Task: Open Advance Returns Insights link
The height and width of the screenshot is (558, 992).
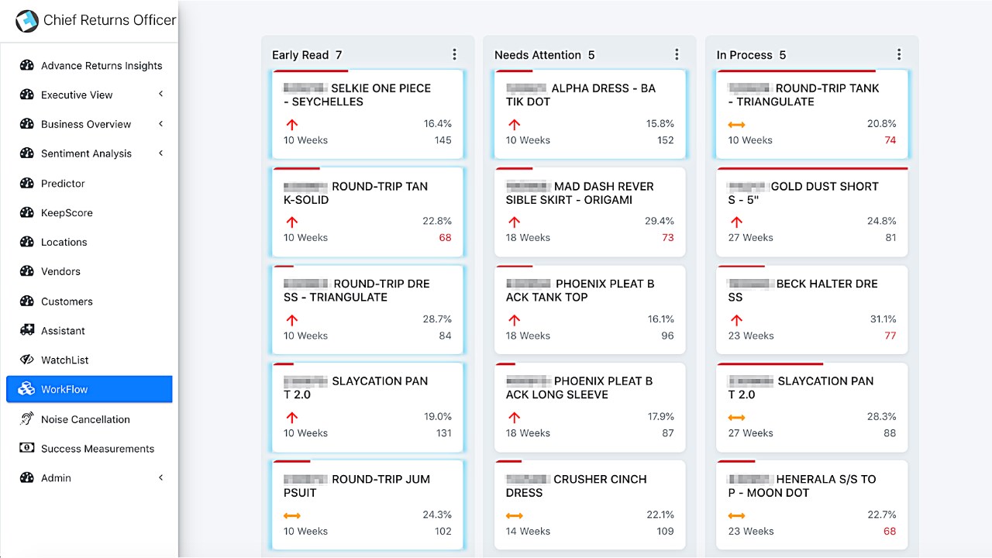Action: point(102,66)
